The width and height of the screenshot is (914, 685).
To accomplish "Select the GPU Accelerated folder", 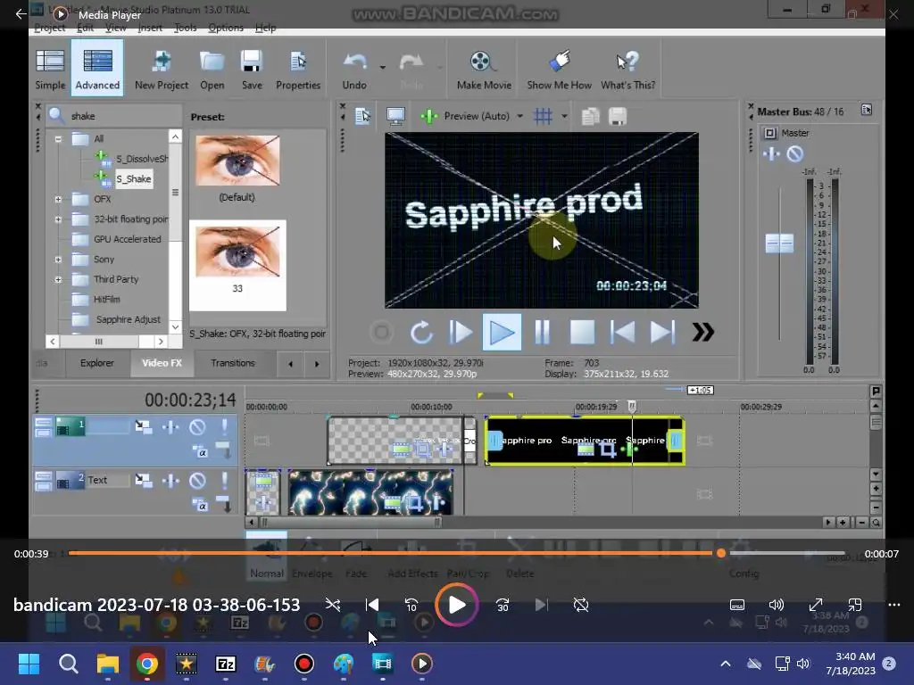I will point(127,239).
